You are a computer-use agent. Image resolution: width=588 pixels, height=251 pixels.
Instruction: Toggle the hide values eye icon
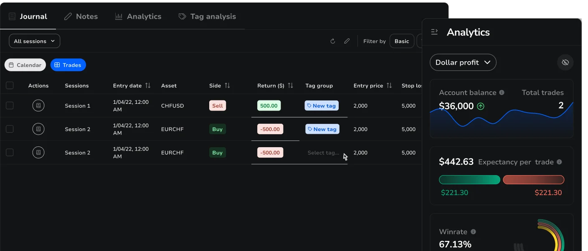coord(565,63)
